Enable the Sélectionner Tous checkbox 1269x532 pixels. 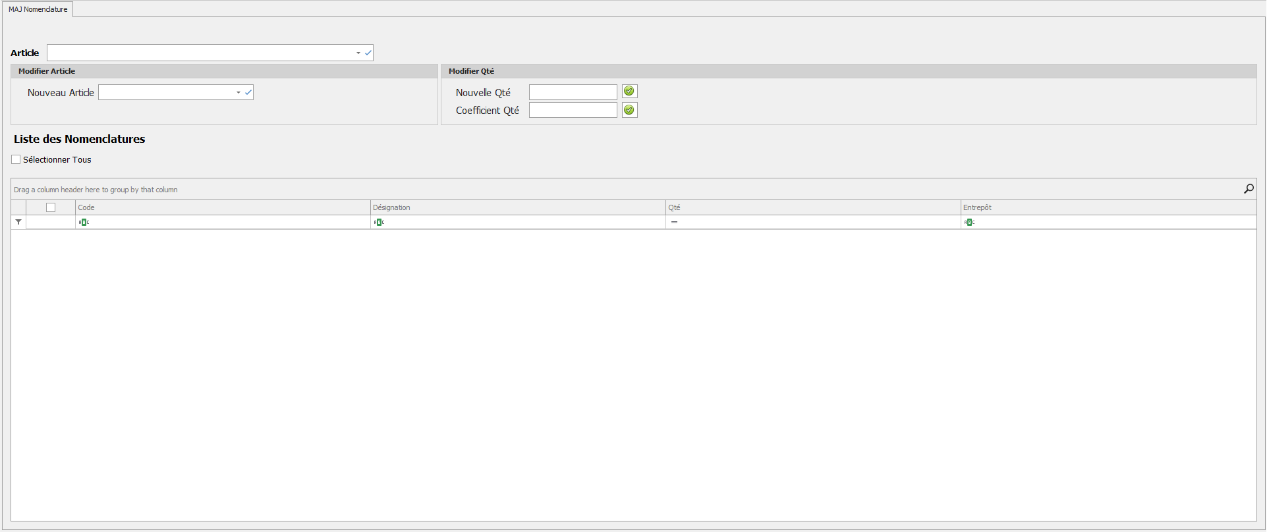click(x=16, y=159)
